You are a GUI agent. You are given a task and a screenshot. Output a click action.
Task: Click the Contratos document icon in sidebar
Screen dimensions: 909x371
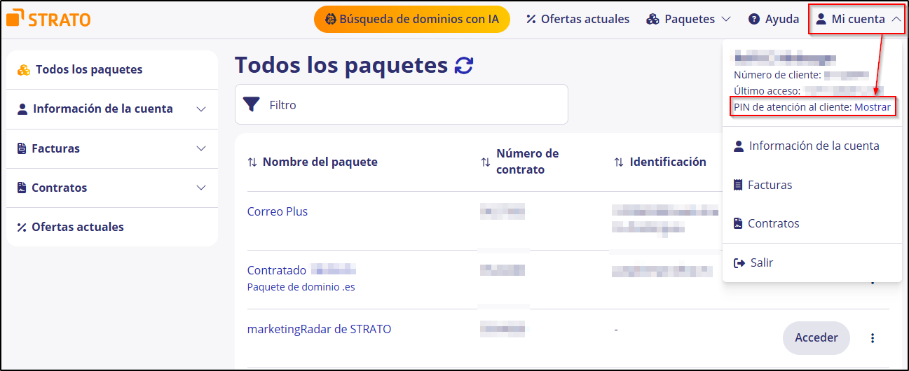22,188
